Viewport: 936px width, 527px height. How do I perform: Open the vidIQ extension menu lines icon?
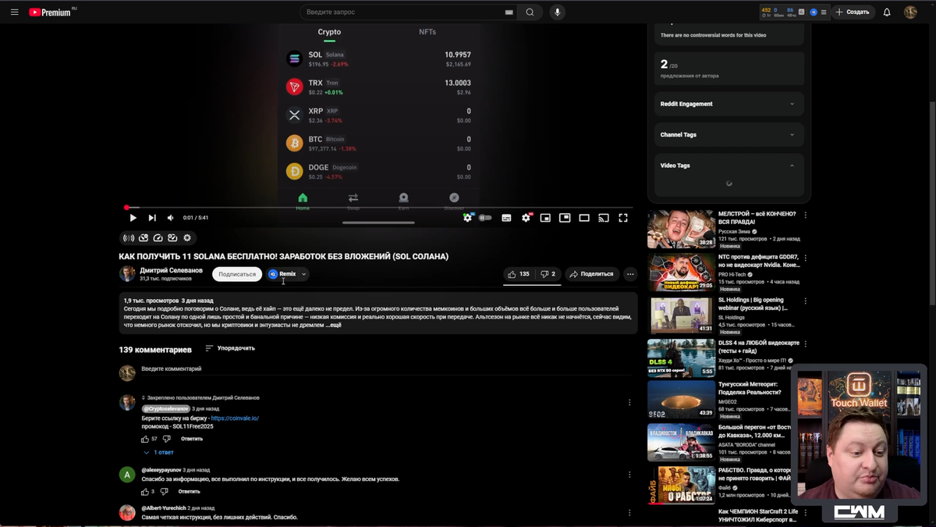(824, 12)
